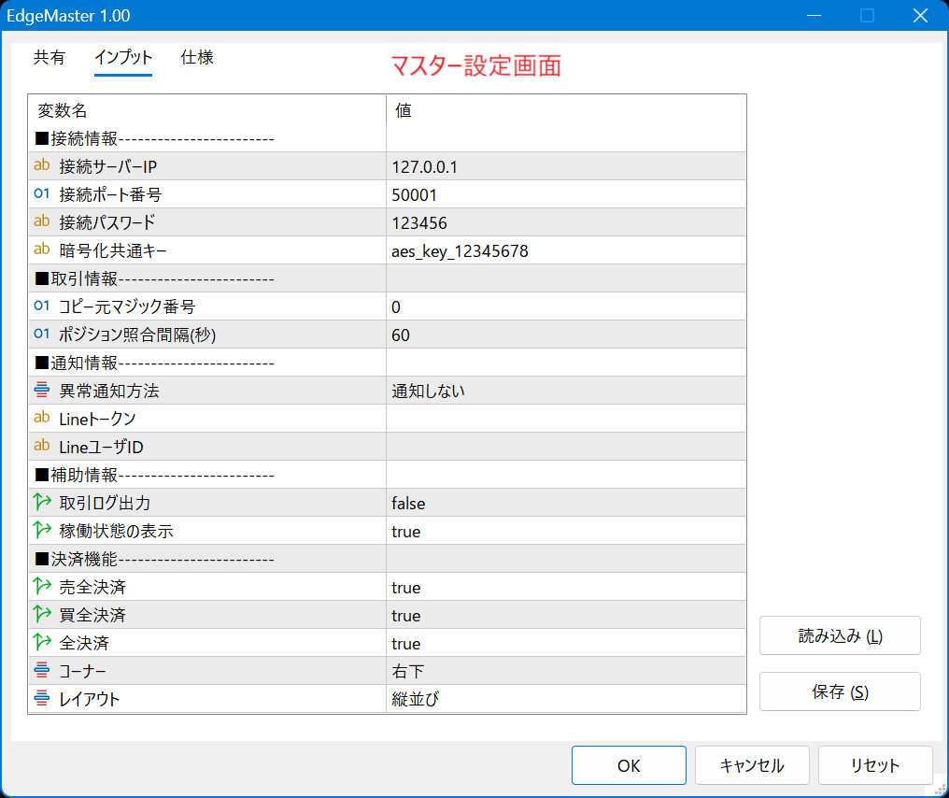949x798 pixels.
Task: Click the 読み込み (L) button
Action: click(x=840, y=635)
